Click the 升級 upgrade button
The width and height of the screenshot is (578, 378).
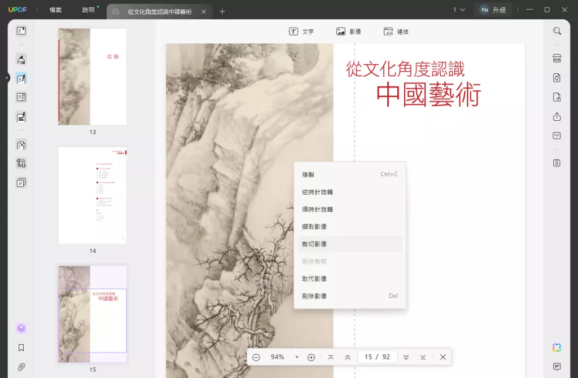point(499,10)
